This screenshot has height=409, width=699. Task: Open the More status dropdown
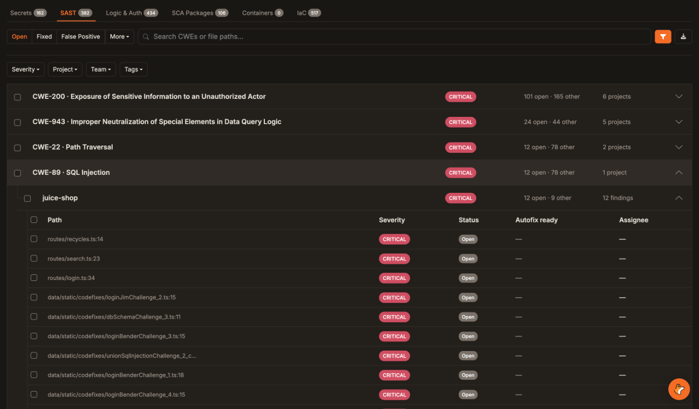120,37
